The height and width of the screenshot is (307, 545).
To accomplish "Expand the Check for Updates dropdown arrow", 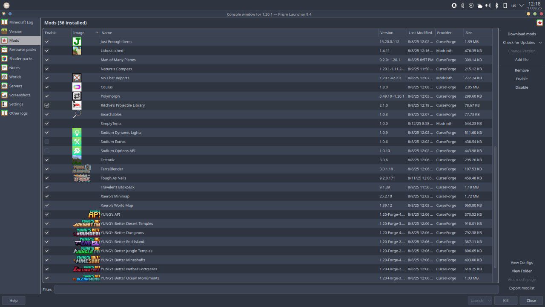I will tap(540, 43).
